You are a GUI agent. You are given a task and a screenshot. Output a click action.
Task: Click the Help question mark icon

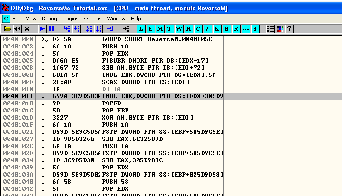pyautogui.click(x=289, y=29)
